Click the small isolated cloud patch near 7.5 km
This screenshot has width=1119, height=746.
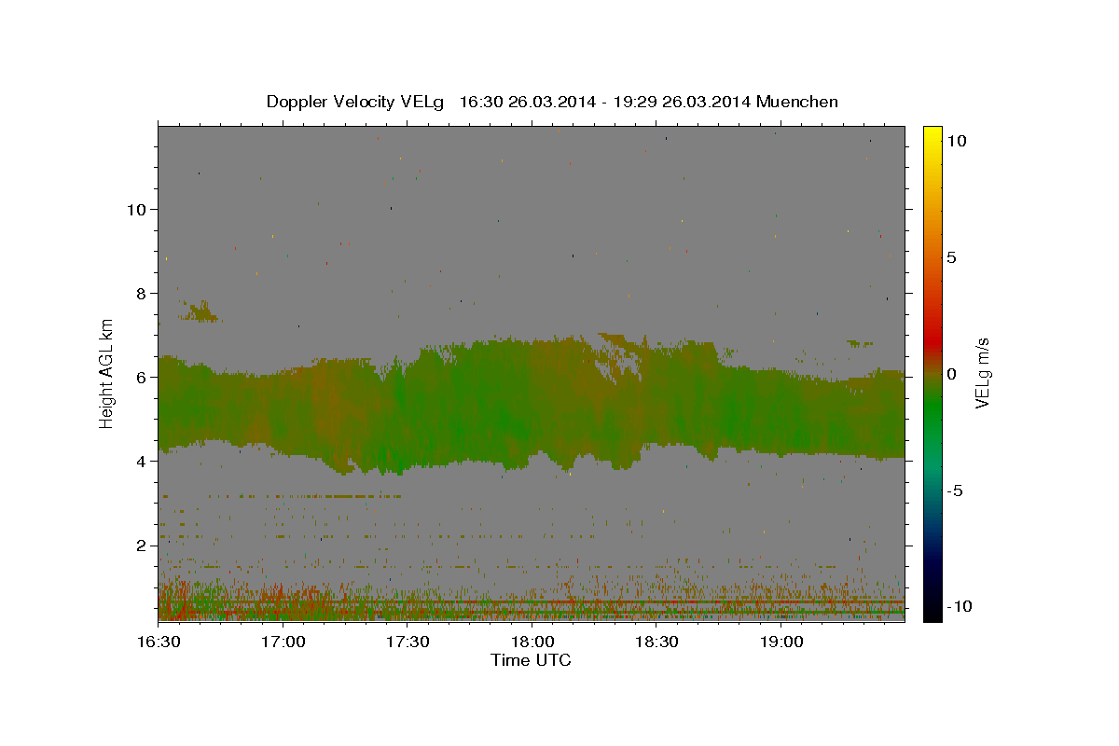(201, 311)
